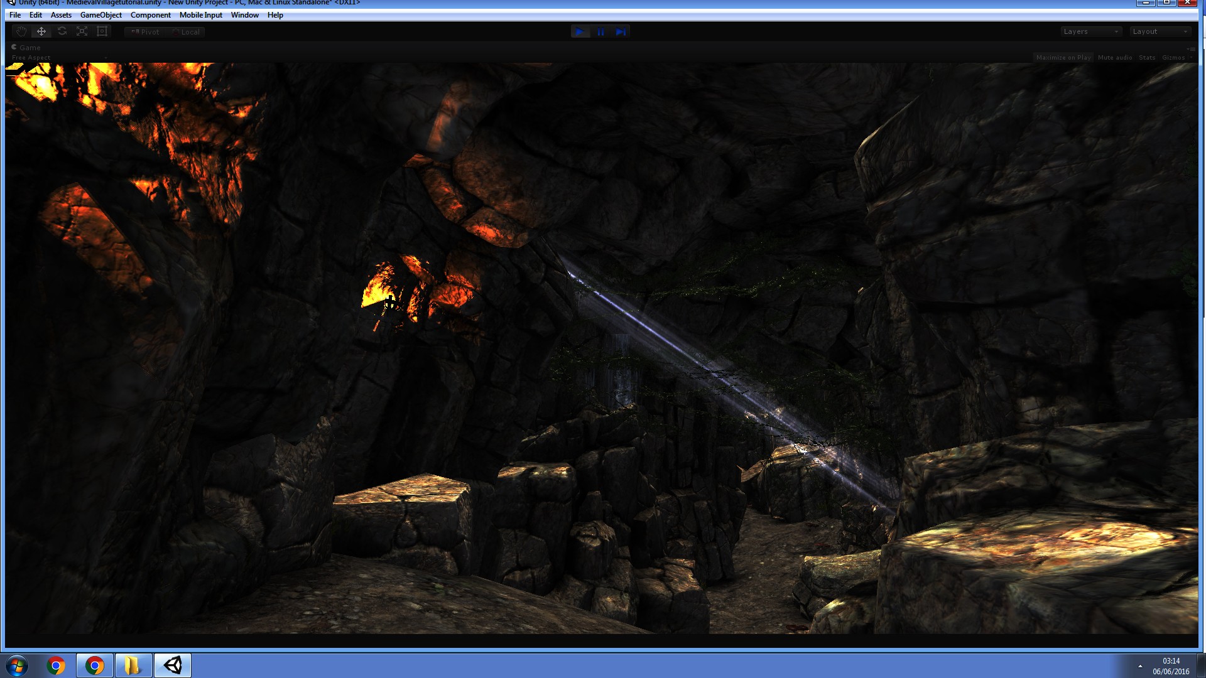Open the Game panel options menu

pyautogui.click(x=1191, y=48)
